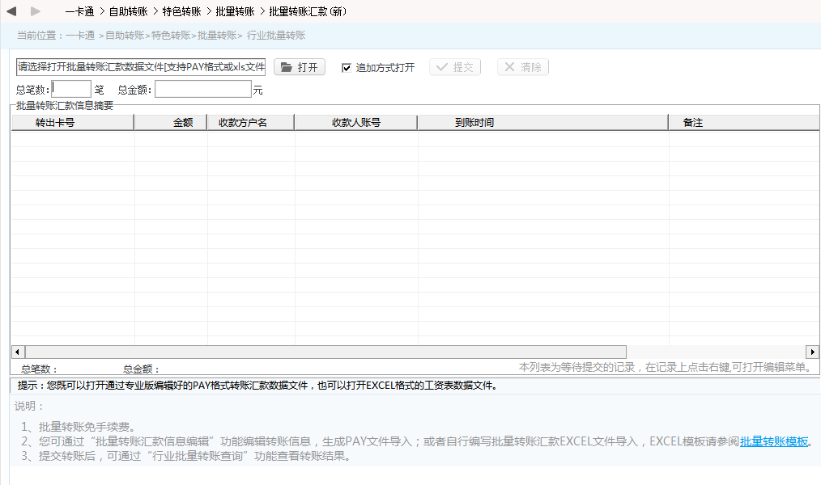Screen dimensions: 821x485
Task: Click the 到账时间 column header
Action: coord(474,123)
